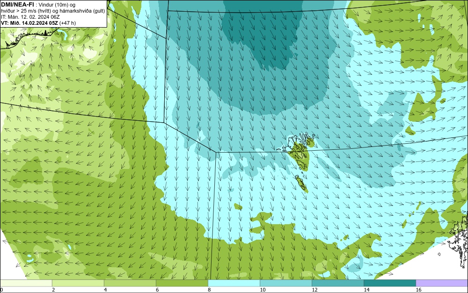Click the legend scale label "2"
Image resolution: width=468 pixels, height=293 pixels.
point(53,290)
